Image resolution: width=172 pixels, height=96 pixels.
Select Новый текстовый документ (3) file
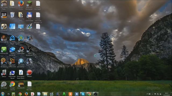tap(38, 18)
